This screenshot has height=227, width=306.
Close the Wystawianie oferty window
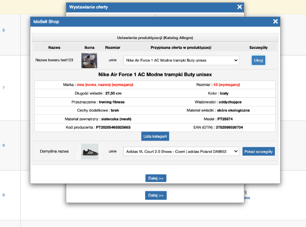(x=240, y=7)
